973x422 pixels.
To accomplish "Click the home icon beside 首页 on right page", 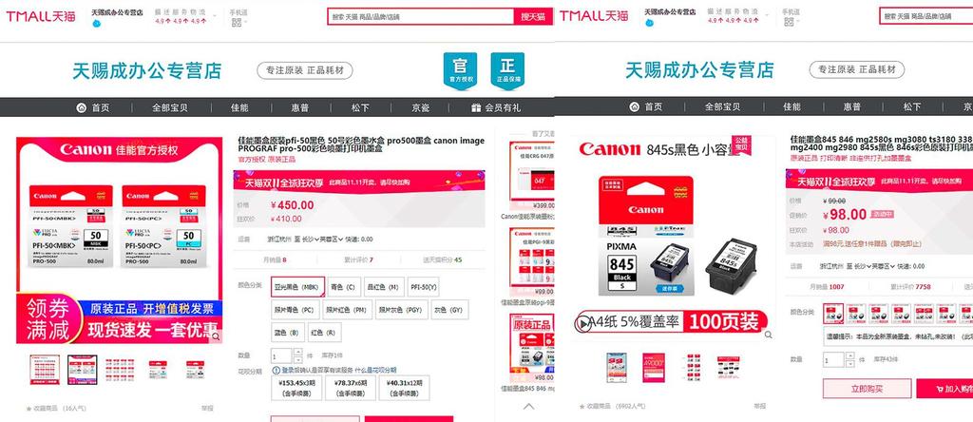I will [634, 106].
